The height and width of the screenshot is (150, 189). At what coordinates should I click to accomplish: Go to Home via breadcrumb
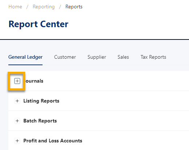pyautogui.click(x=15, y=7)
